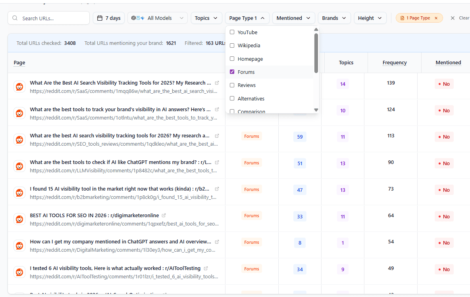Click the page icon in 1 Page Type chip
The height and width of the screenshot is (297, 470).
(x=402, y=18)
